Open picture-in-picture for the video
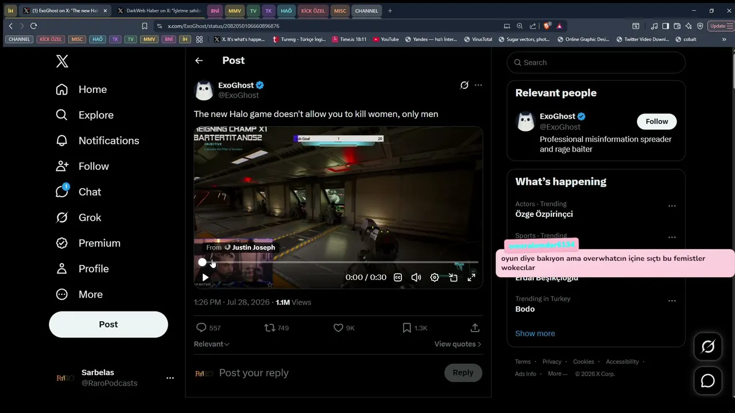Image resolution: width=735 pixels, height=413 pixels. click(453, 277)
